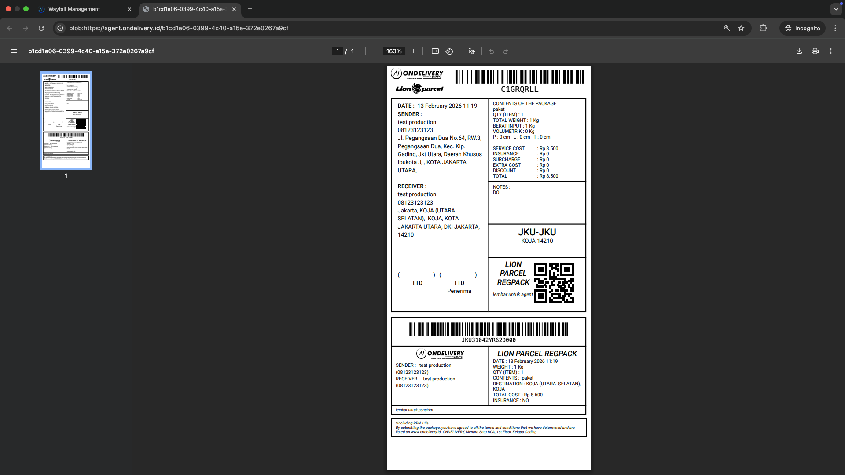The height and width of the screenshot is (475, 845).
Task: Bookmark this page with star icon
Action: tap(741, 28)
